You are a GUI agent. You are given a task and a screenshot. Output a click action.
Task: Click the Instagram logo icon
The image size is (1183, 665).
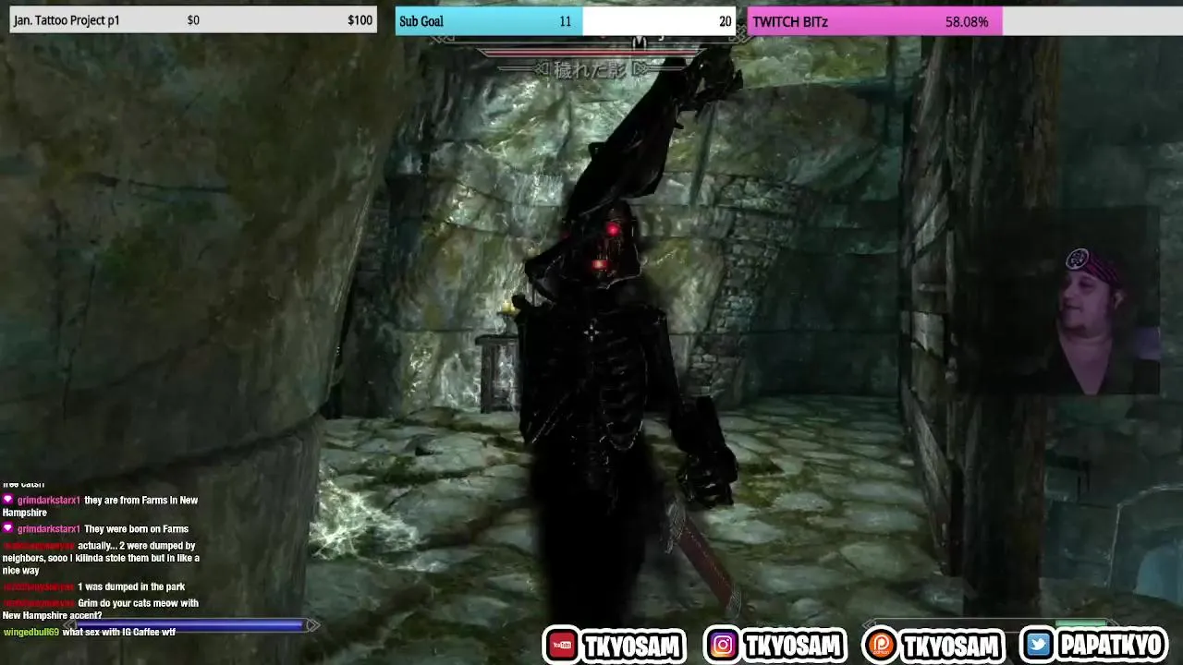click(723, 646)
